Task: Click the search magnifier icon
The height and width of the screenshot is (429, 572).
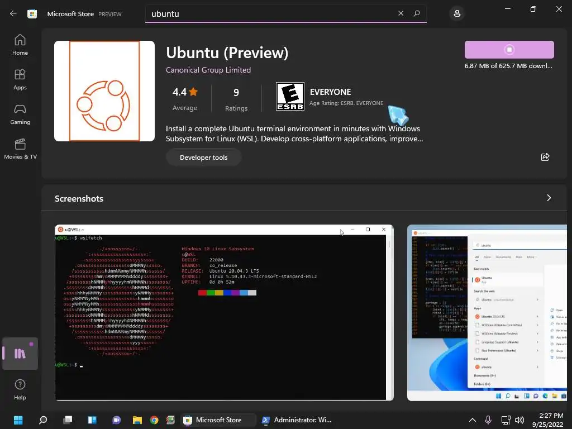Action: tap(417, 13)
